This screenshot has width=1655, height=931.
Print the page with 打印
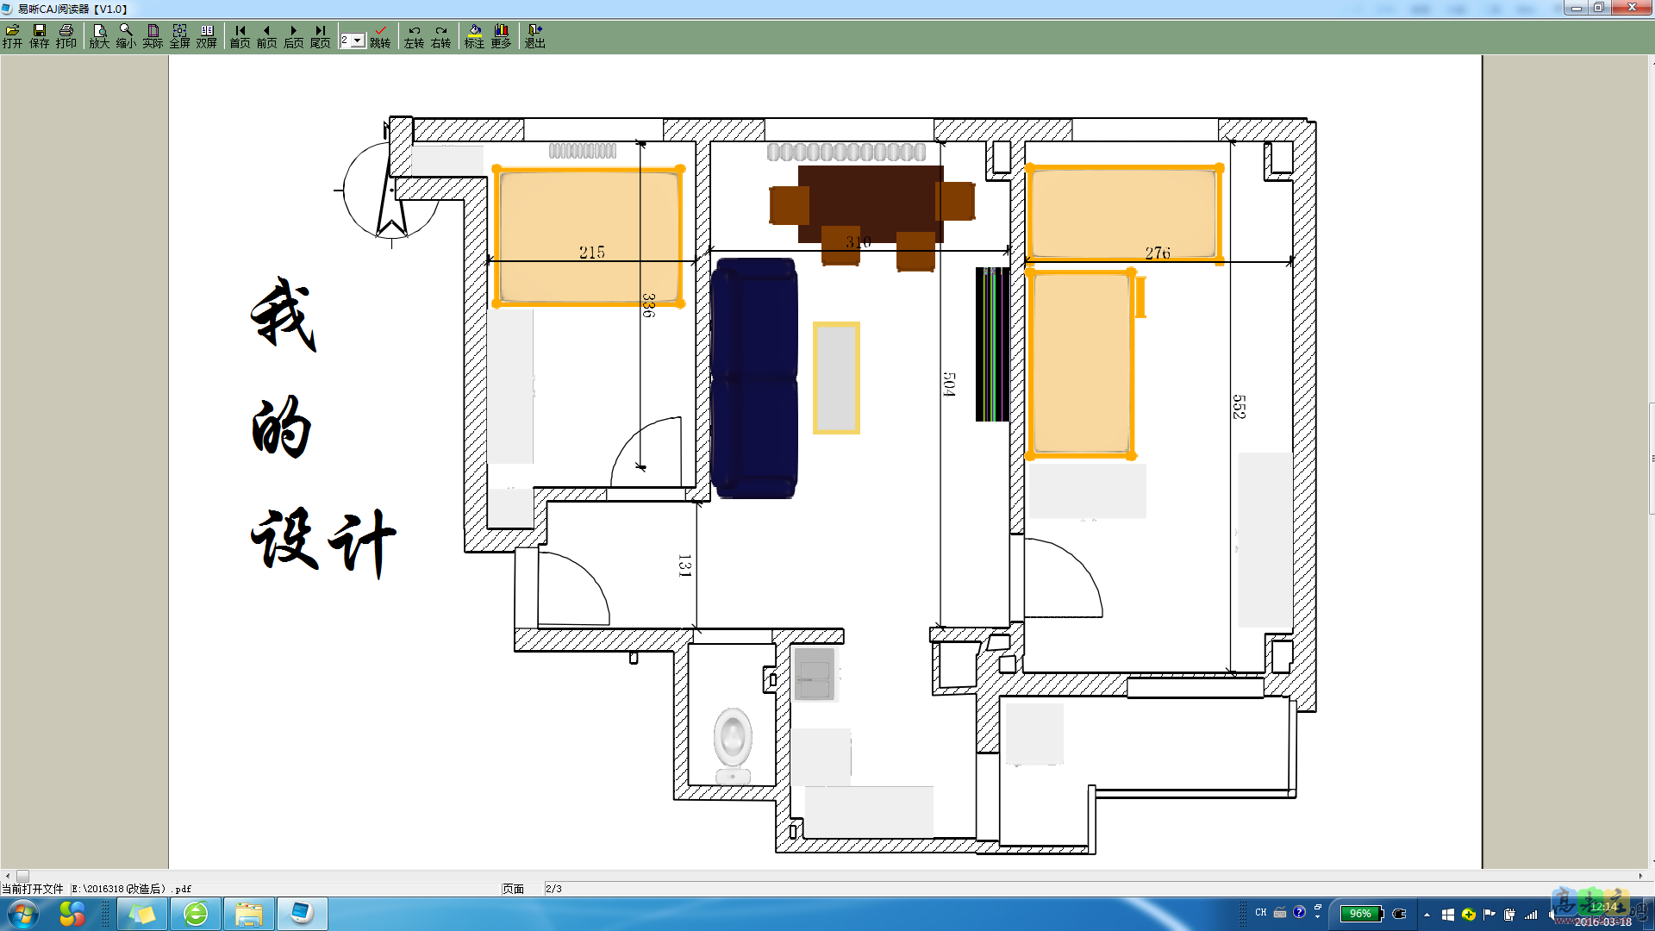pos(66,36)
